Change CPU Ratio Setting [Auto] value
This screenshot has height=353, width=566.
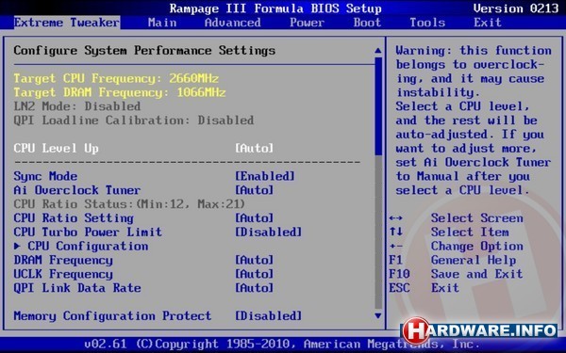(254, 218)
